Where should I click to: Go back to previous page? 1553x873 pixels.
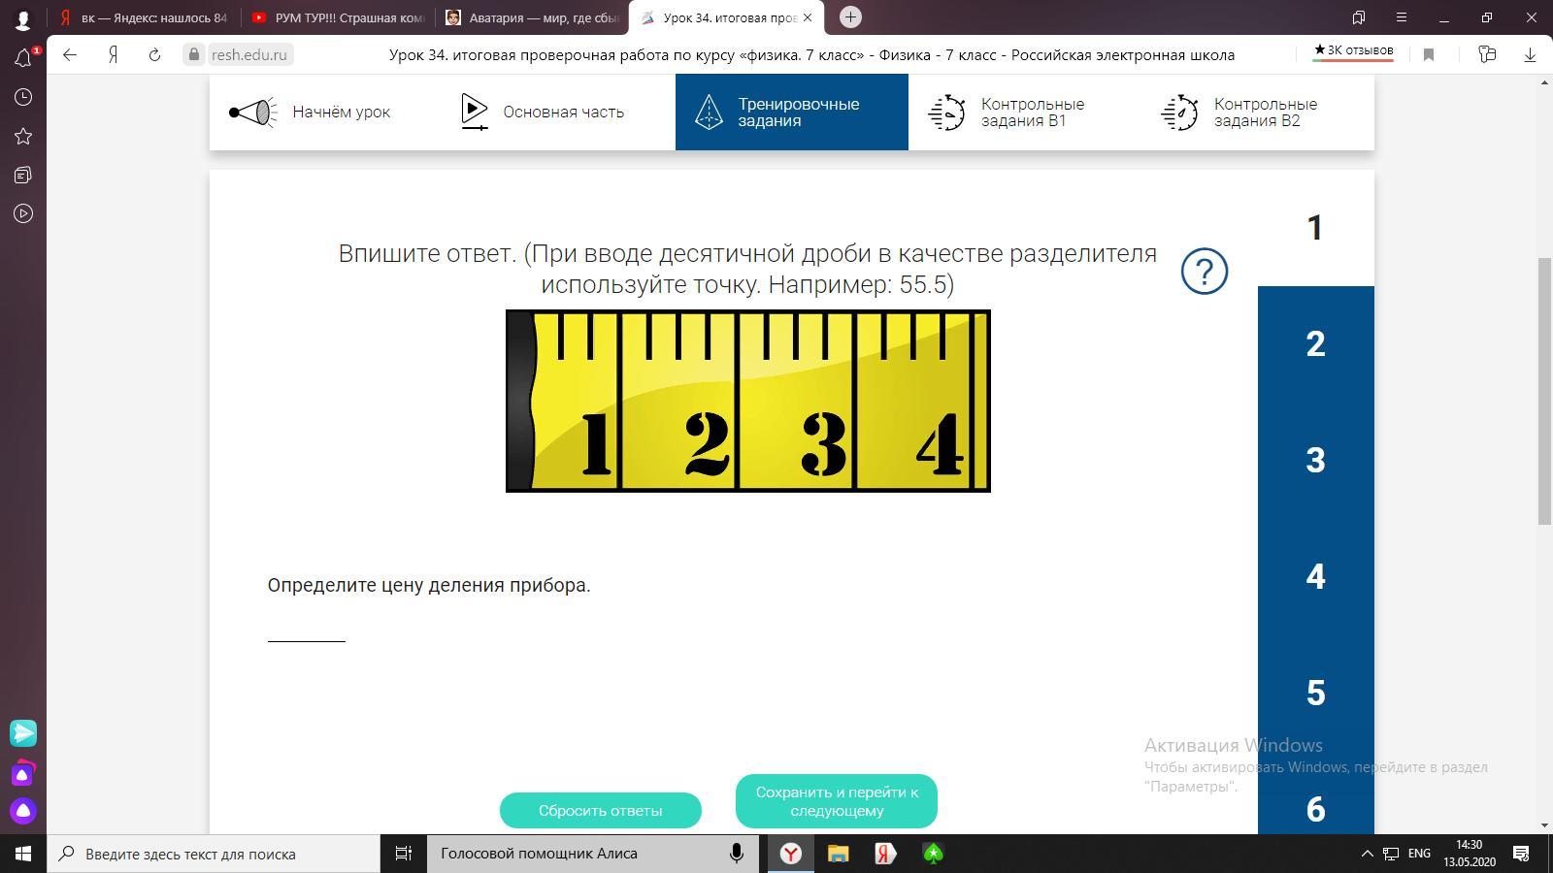coord(70,55)
